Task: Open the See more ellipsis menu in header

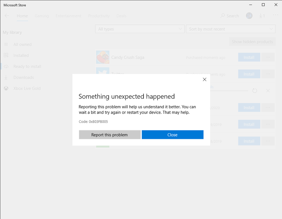Action: point(276,15)
